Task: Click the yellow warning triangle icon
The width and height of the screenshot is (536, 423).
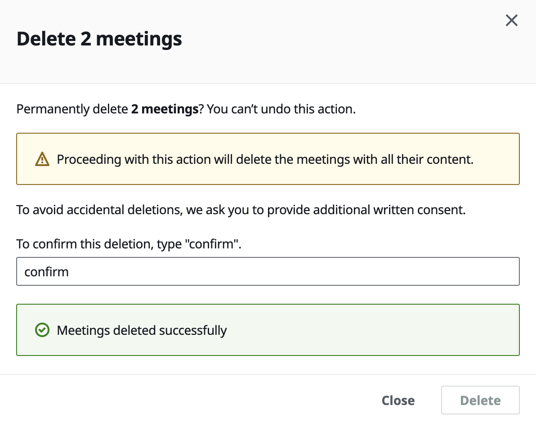Action: click(x=42, y=159)
